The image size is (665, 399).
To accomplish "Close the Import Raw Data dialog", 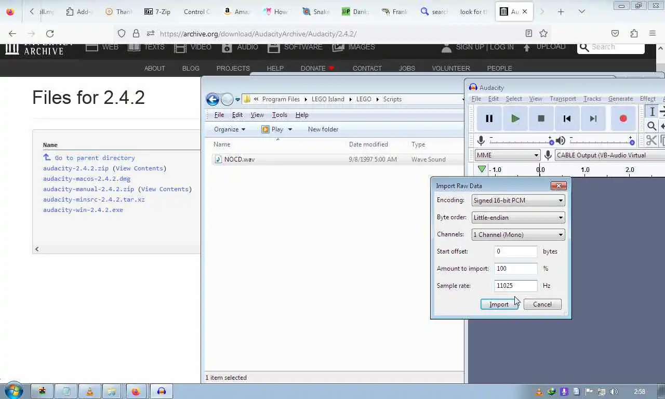I will 558,185.
